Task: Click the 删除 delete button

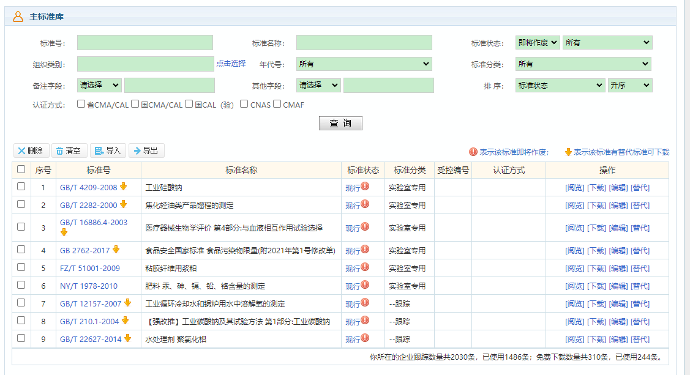Action: [31, 150]
